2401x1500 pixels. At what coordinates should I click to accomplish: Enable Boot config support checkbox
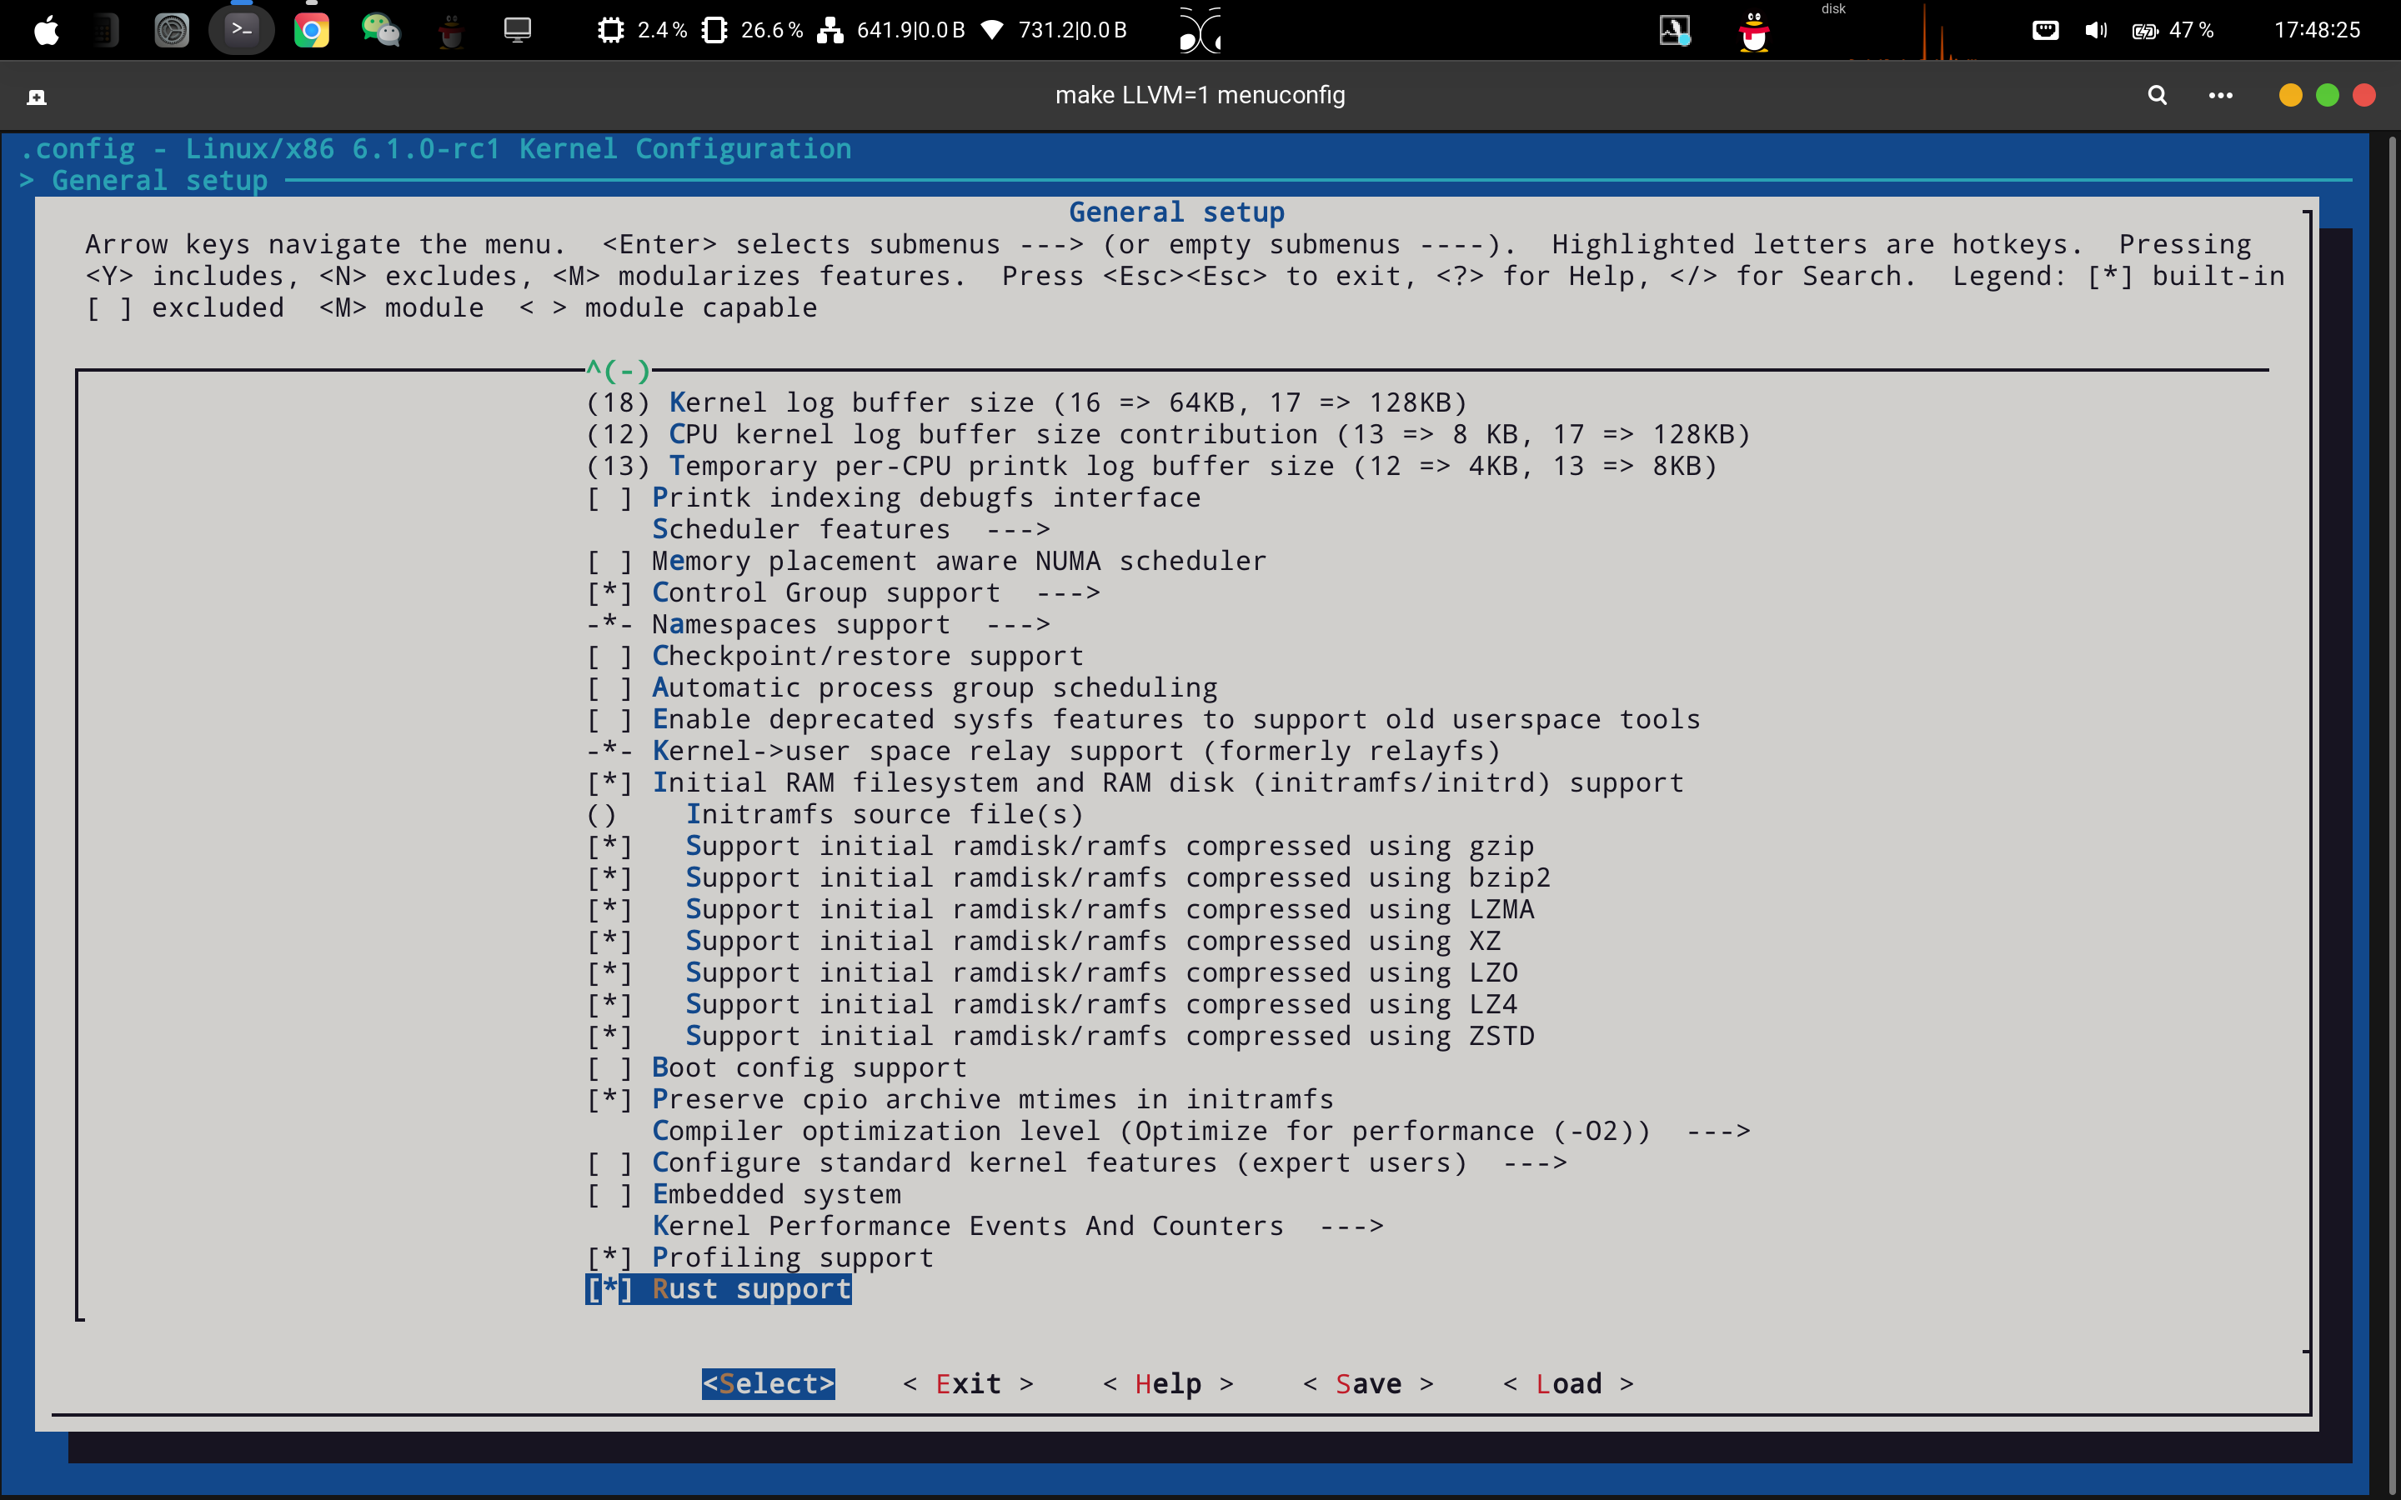pos(609,1067)
